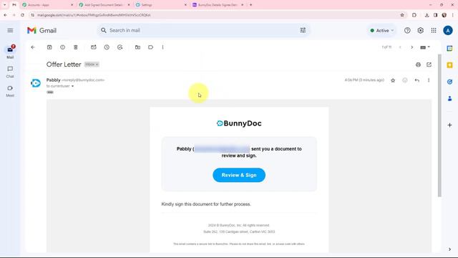Image resolution: width=458 pixels, height=258 pixels.
Task: Click the BunnyDoc logo in email
Action: (x=239, y=123)
